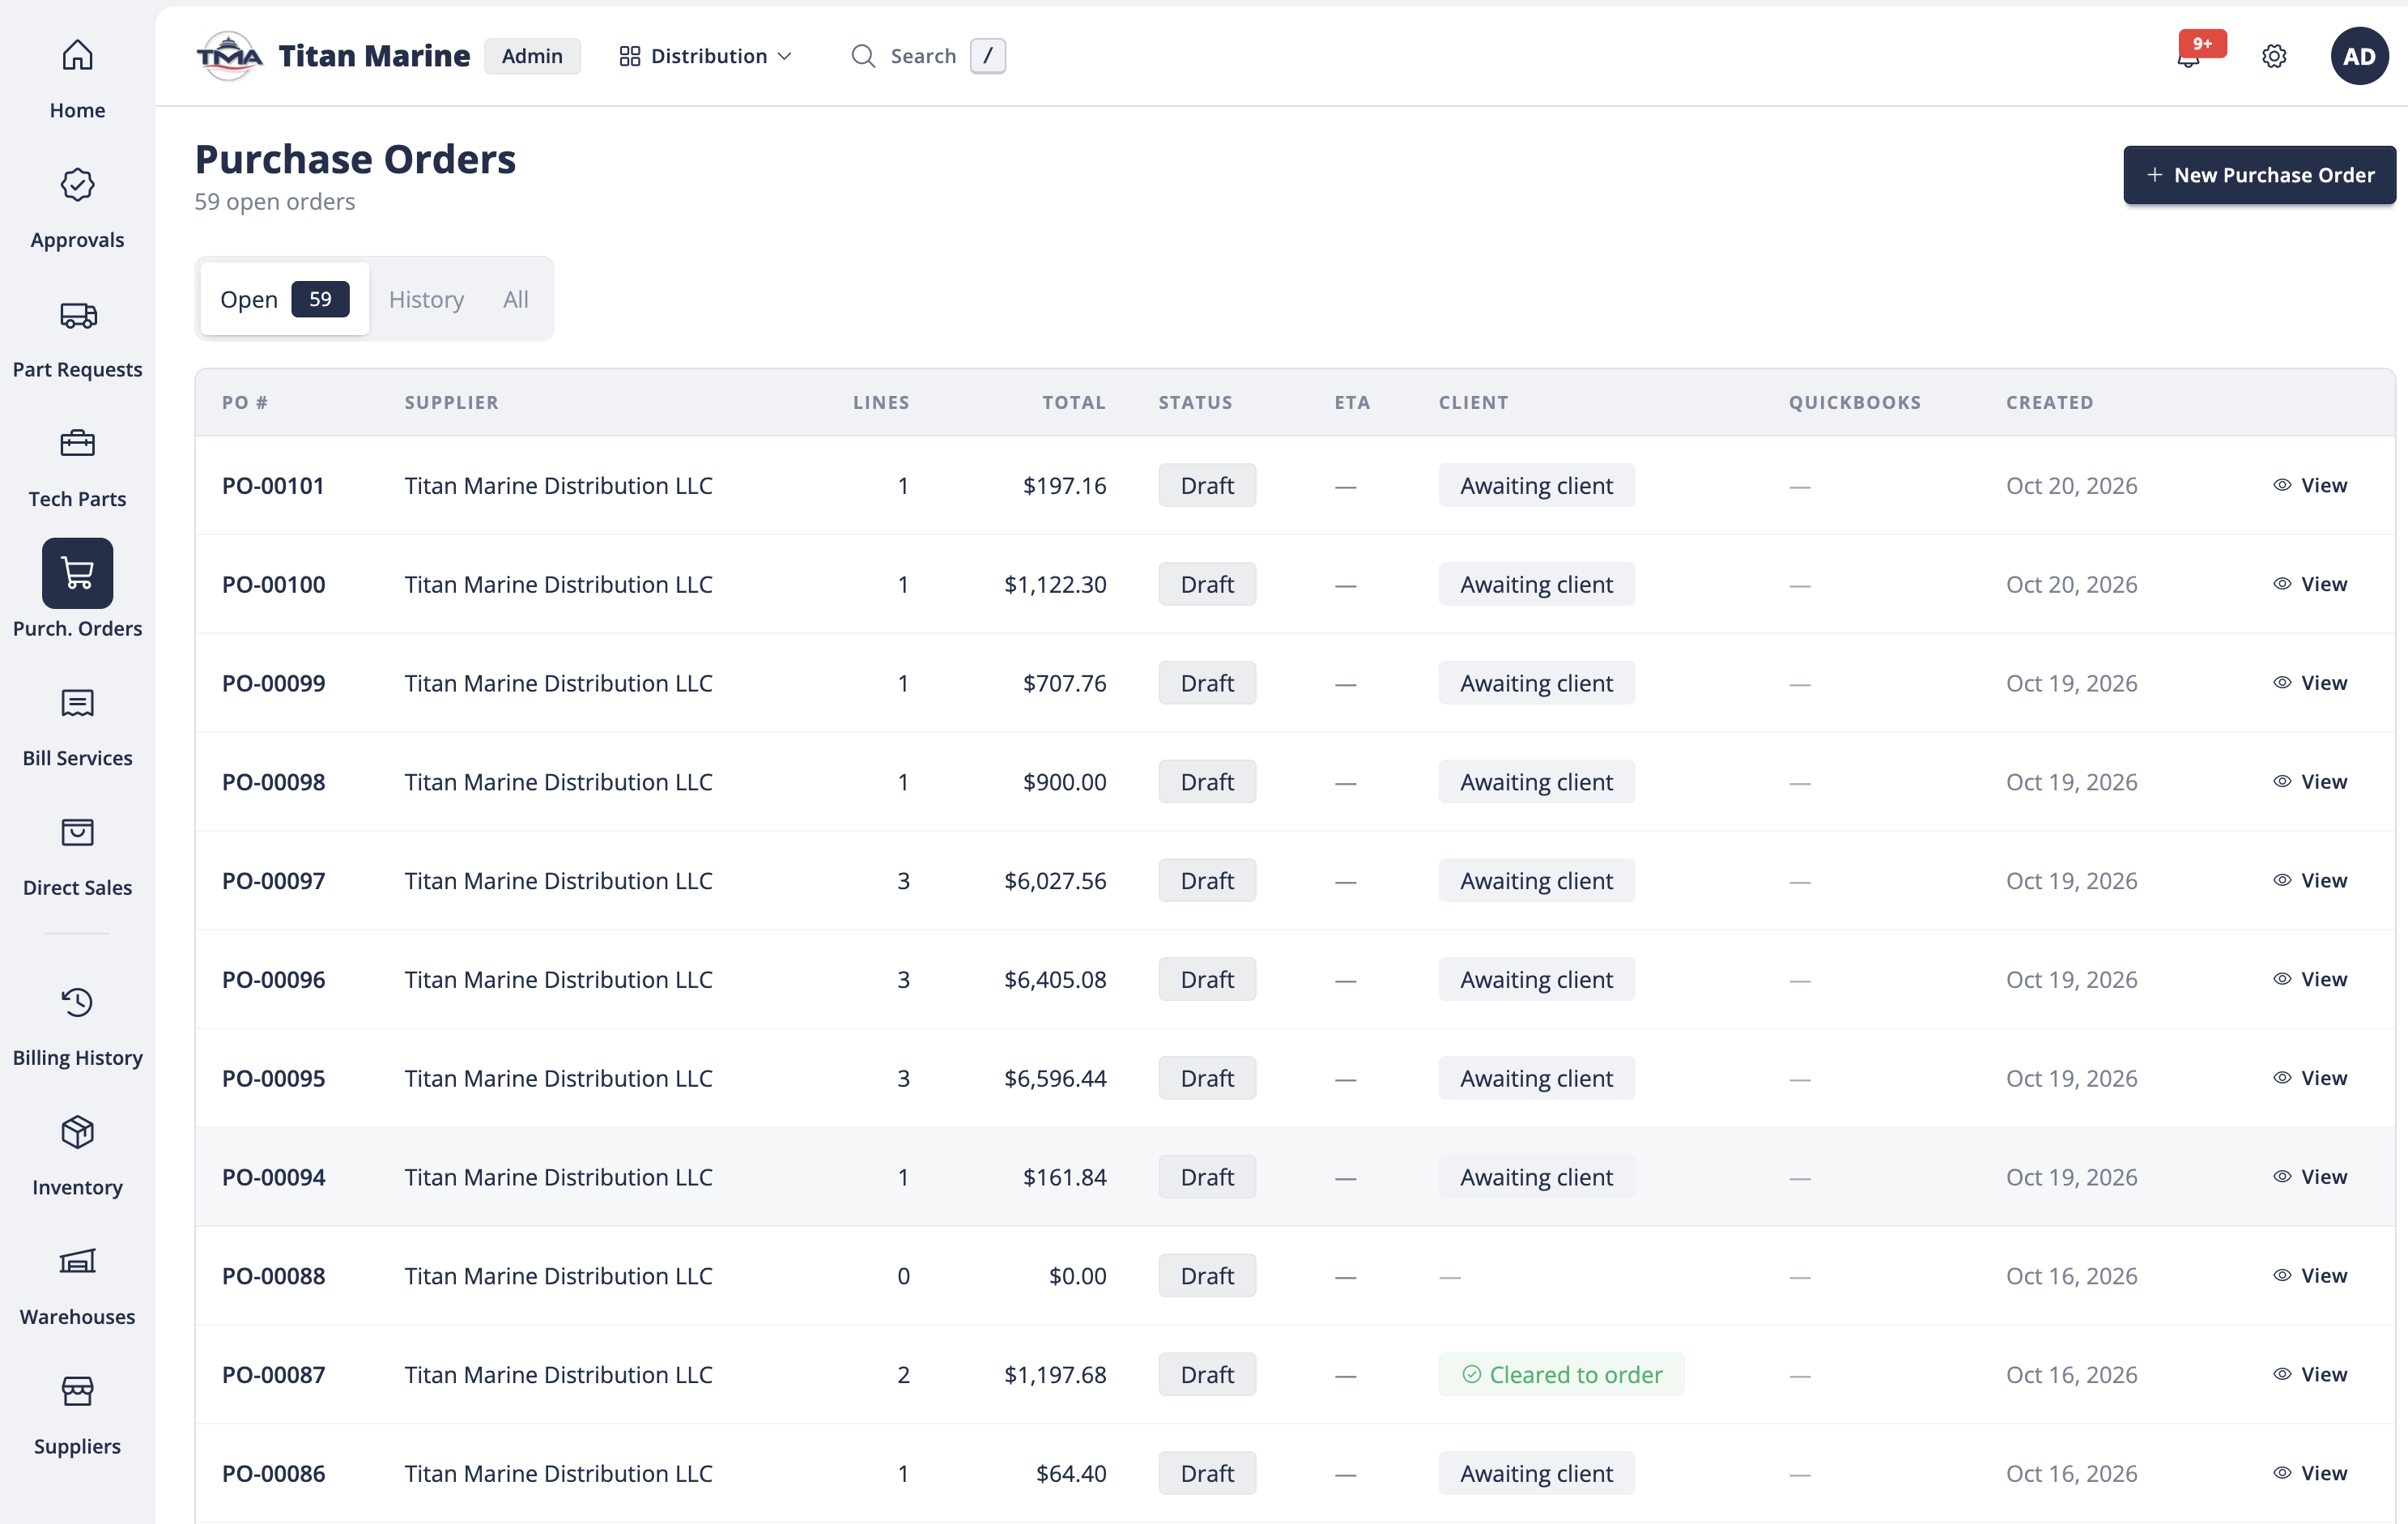View purchase order PO-00099

pos(2310,683)
